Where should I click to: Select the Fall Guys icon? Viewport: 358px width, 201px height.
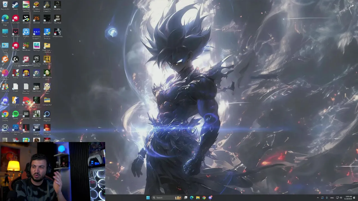[36, 47]
